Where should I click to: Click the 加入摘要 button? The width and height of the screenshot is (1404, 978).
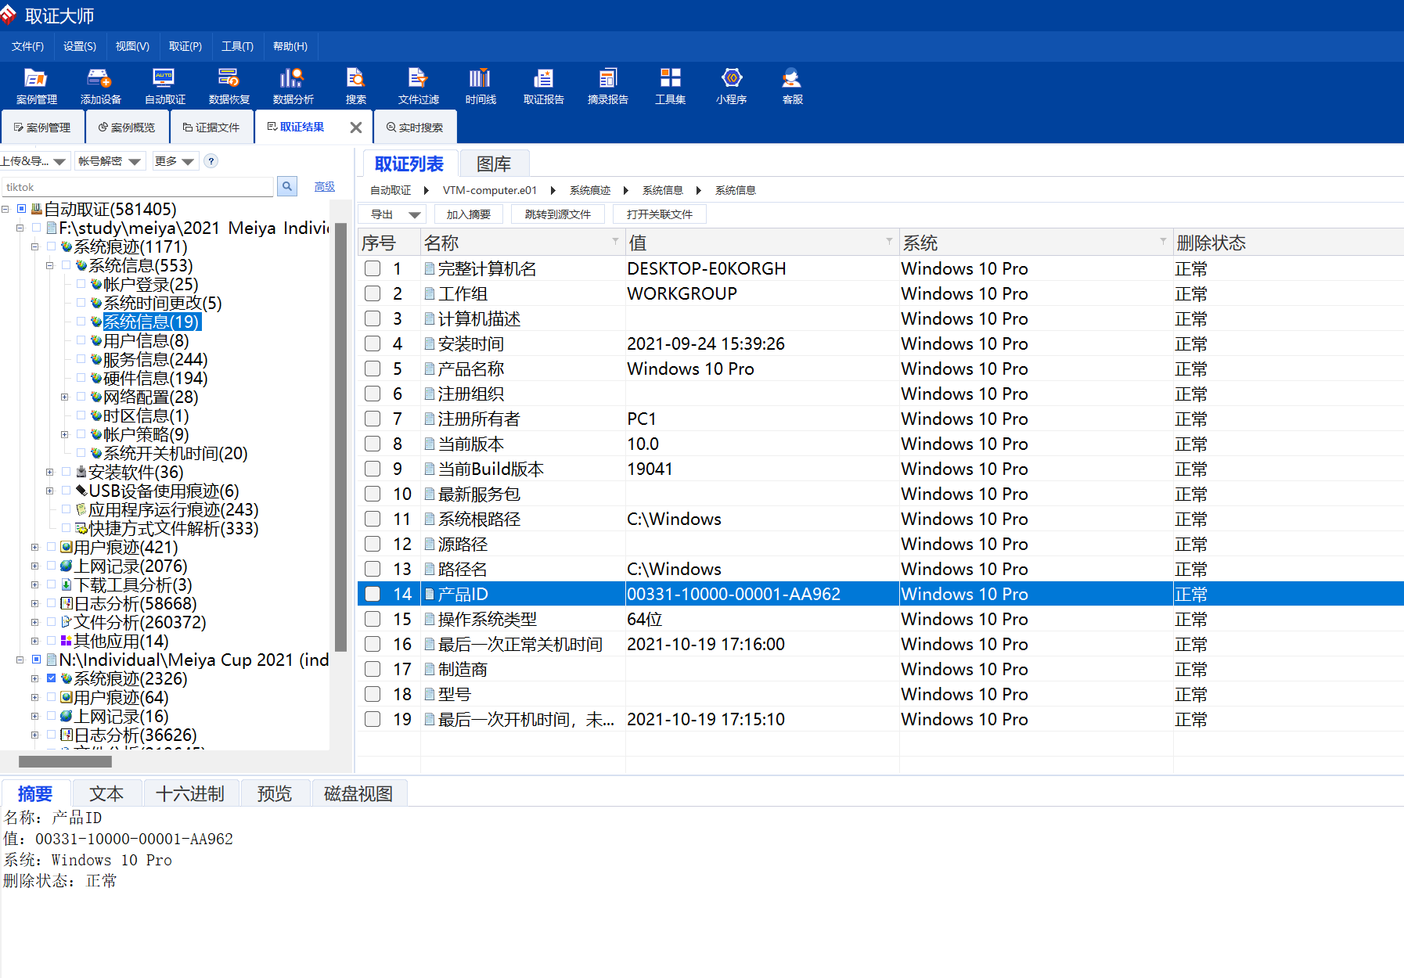pyautogui.click(x=468, y=214)
